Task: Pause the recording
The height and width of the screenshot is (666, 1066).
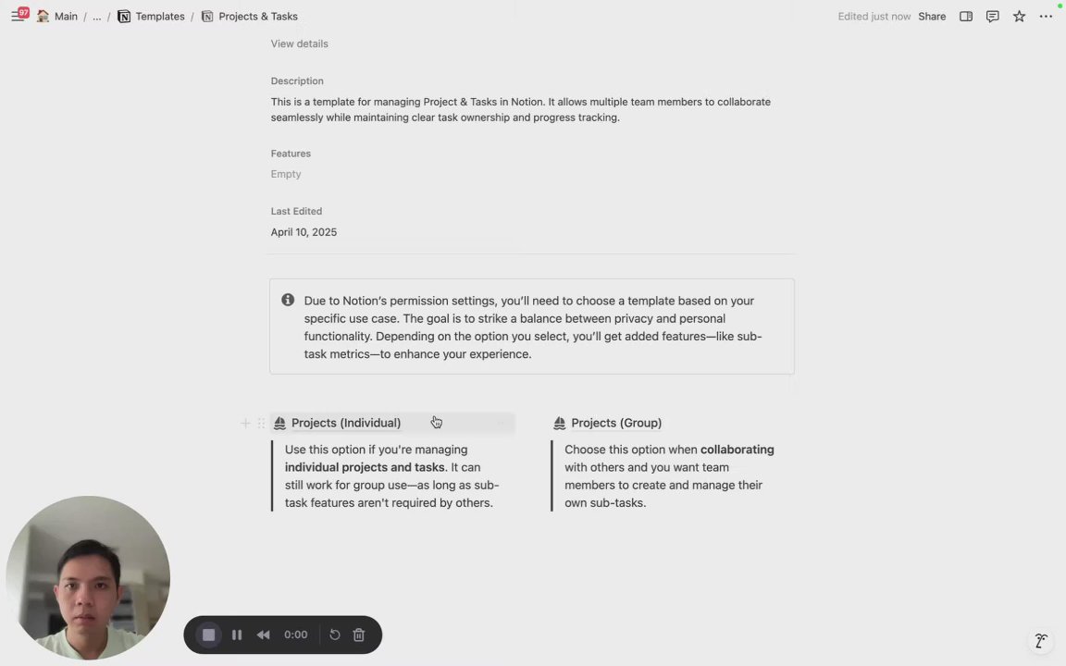Action: (x=237, y=635)
